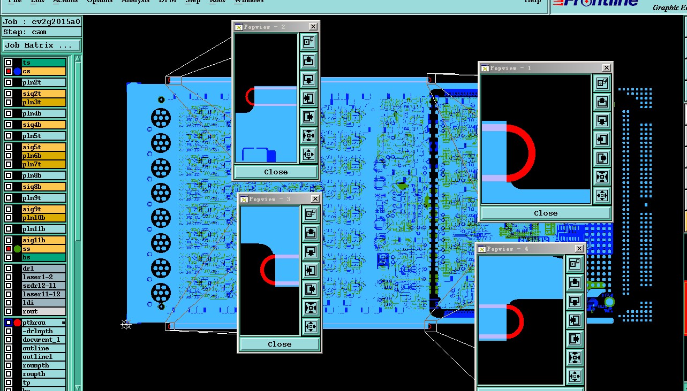Pan up in Popview - 1
Screen dimensions: 687x391
point(602,102)
